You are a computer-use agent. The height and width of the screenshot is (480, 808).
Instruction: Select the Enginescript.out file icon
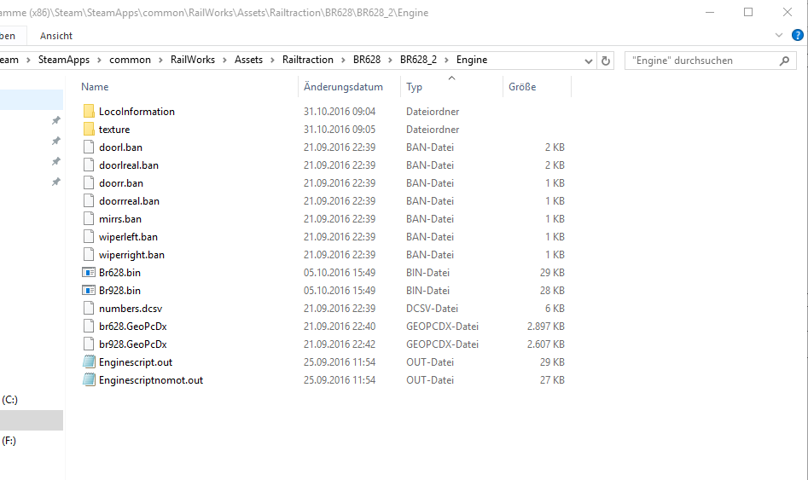(x=89, y=362)
